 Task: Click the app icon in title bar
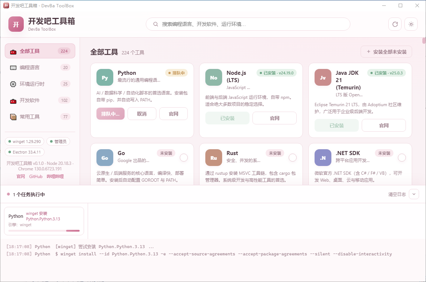6,6
